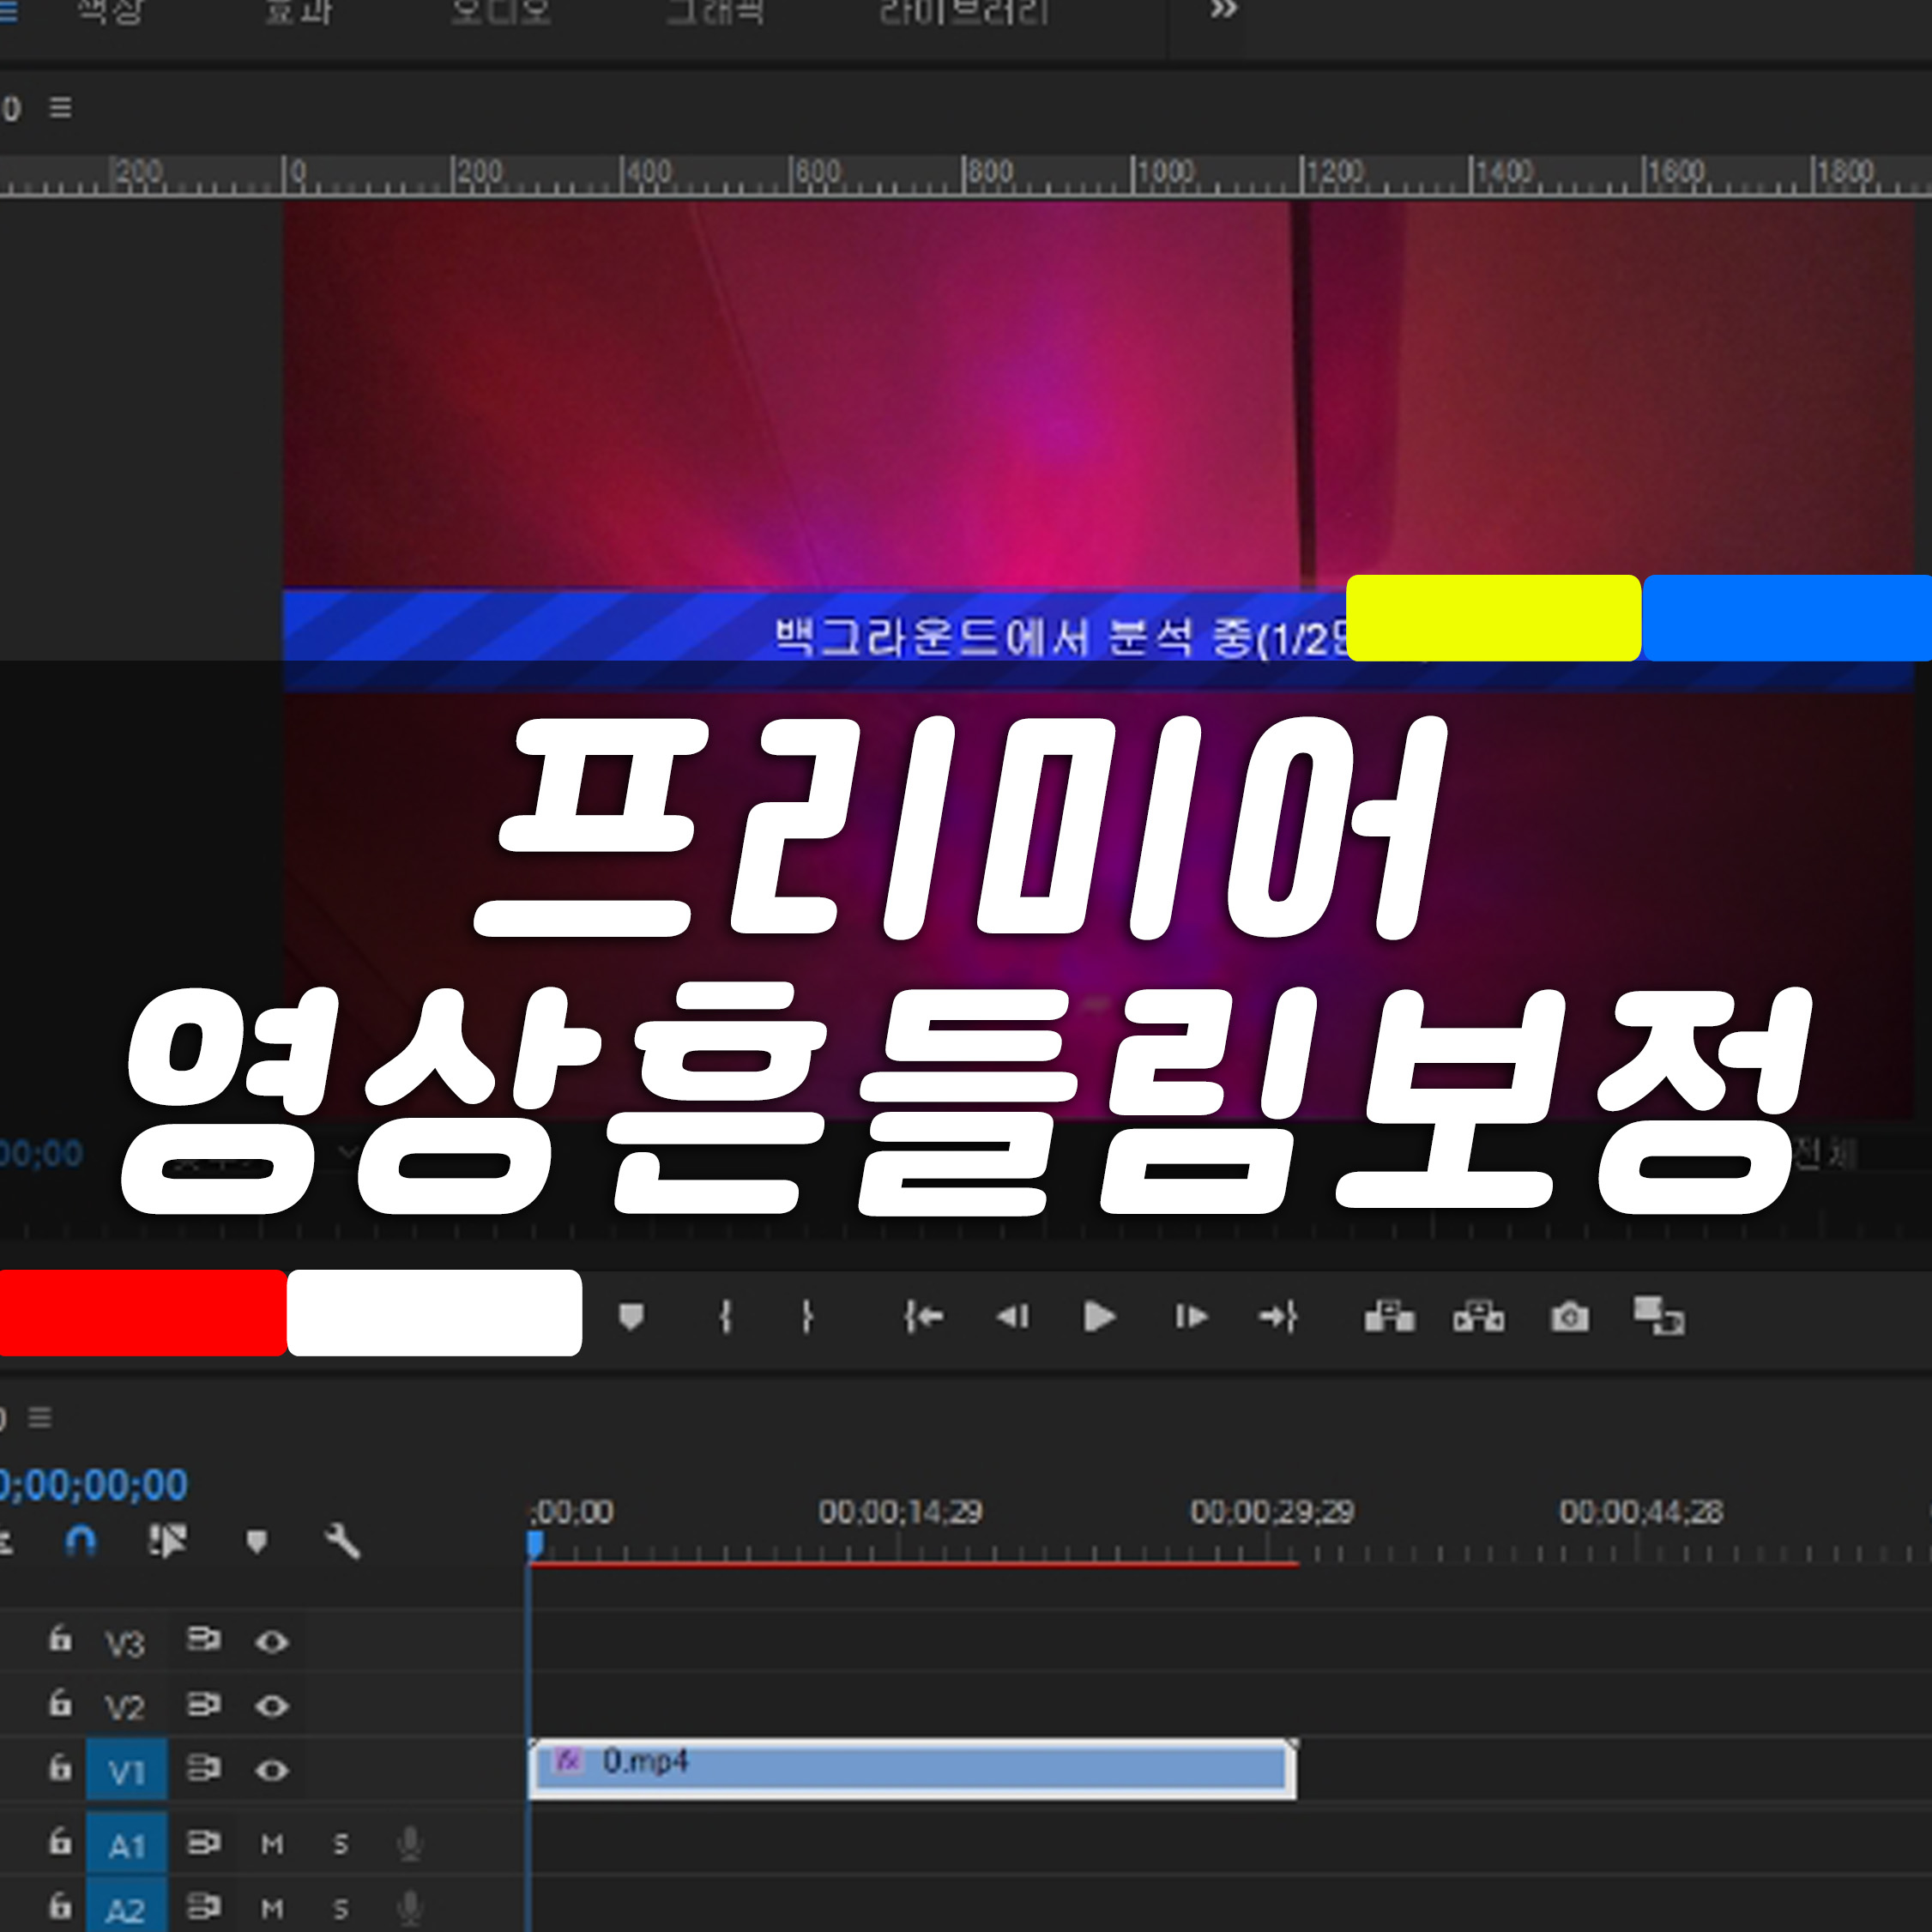Click the Lift button
1932x1932 pixels.
1389,1317
